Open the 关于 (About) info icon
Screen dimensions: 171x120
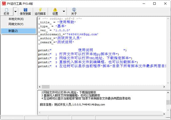click(74, 10)
